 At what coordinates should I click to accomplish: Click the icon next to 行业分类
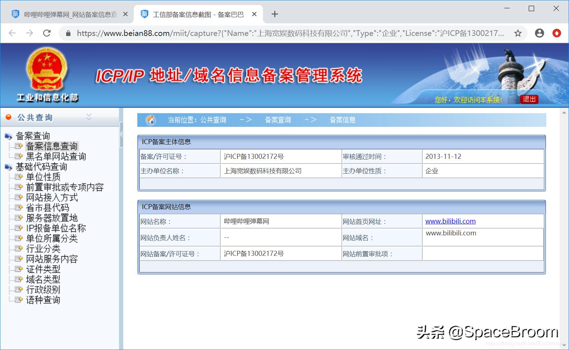pyautogui.click(x=19, y=249)
